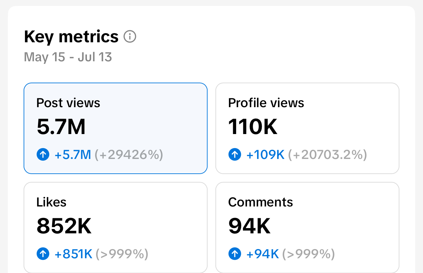Click the blue up-arrow icon in Post views
Viewport: 423px width, 273px height.
[x=43, y=154]
